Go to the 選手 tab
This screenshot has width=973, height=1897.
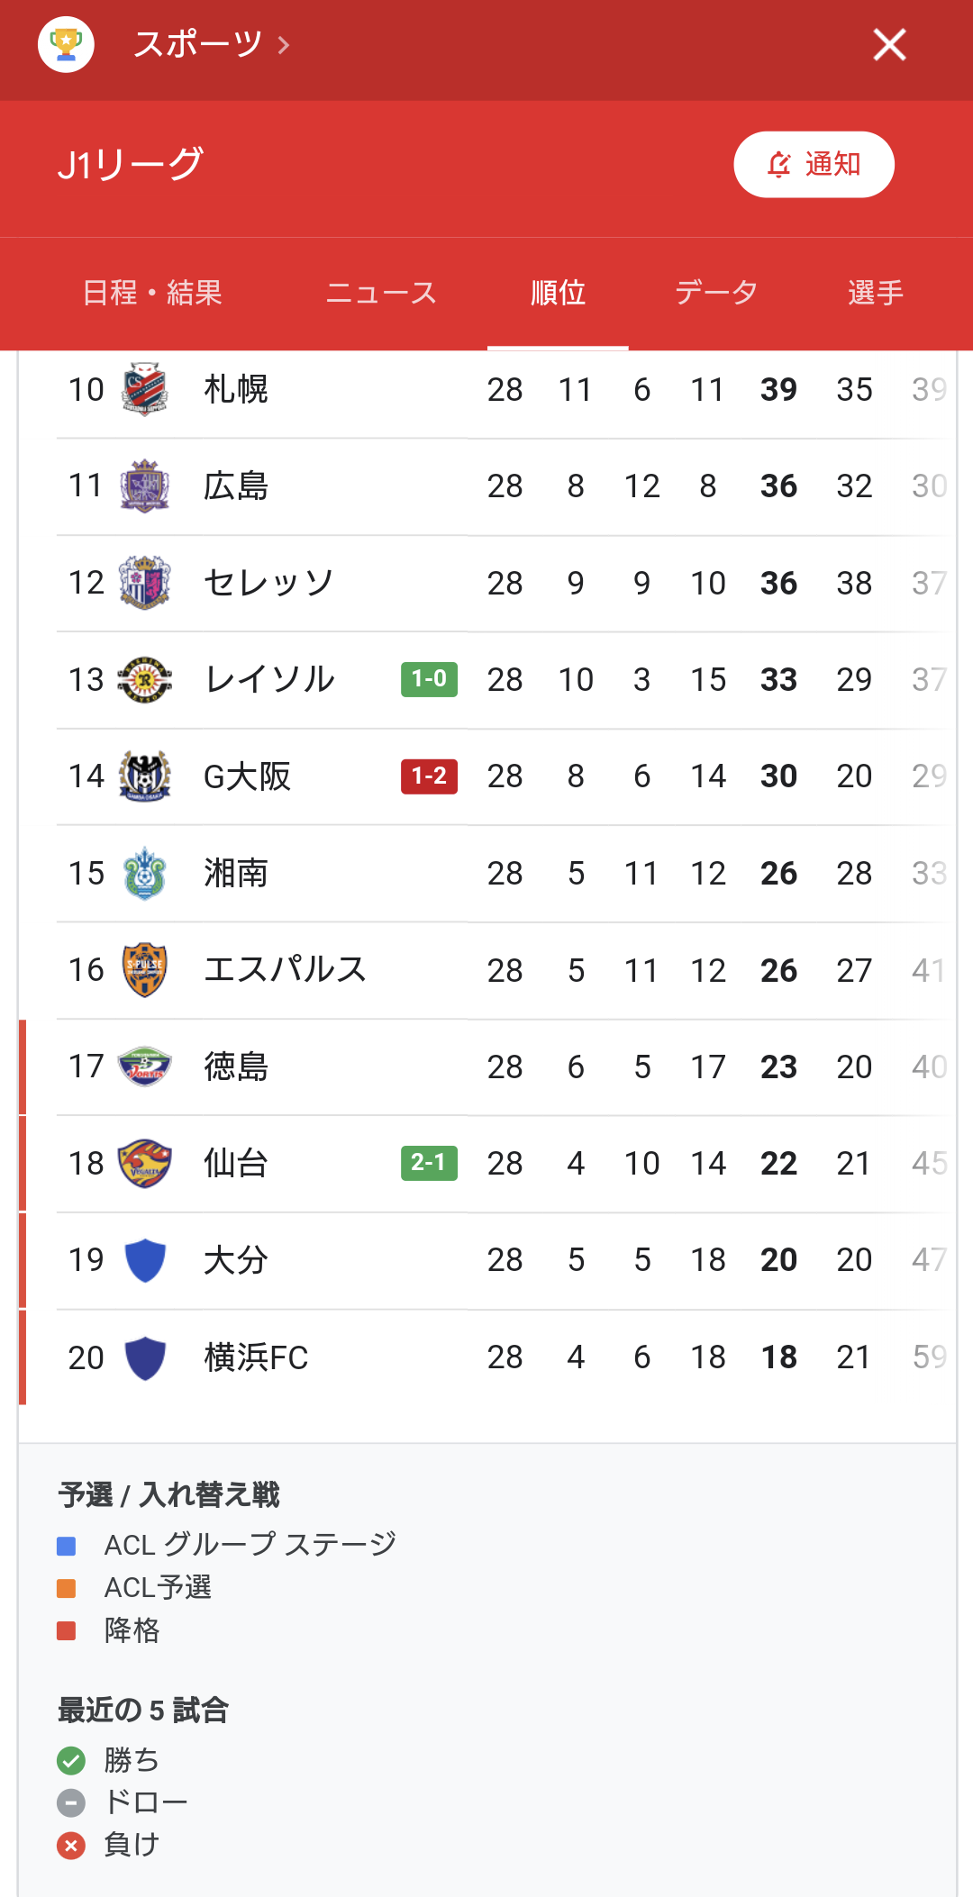pyautogui.click(x=876, y=293)
